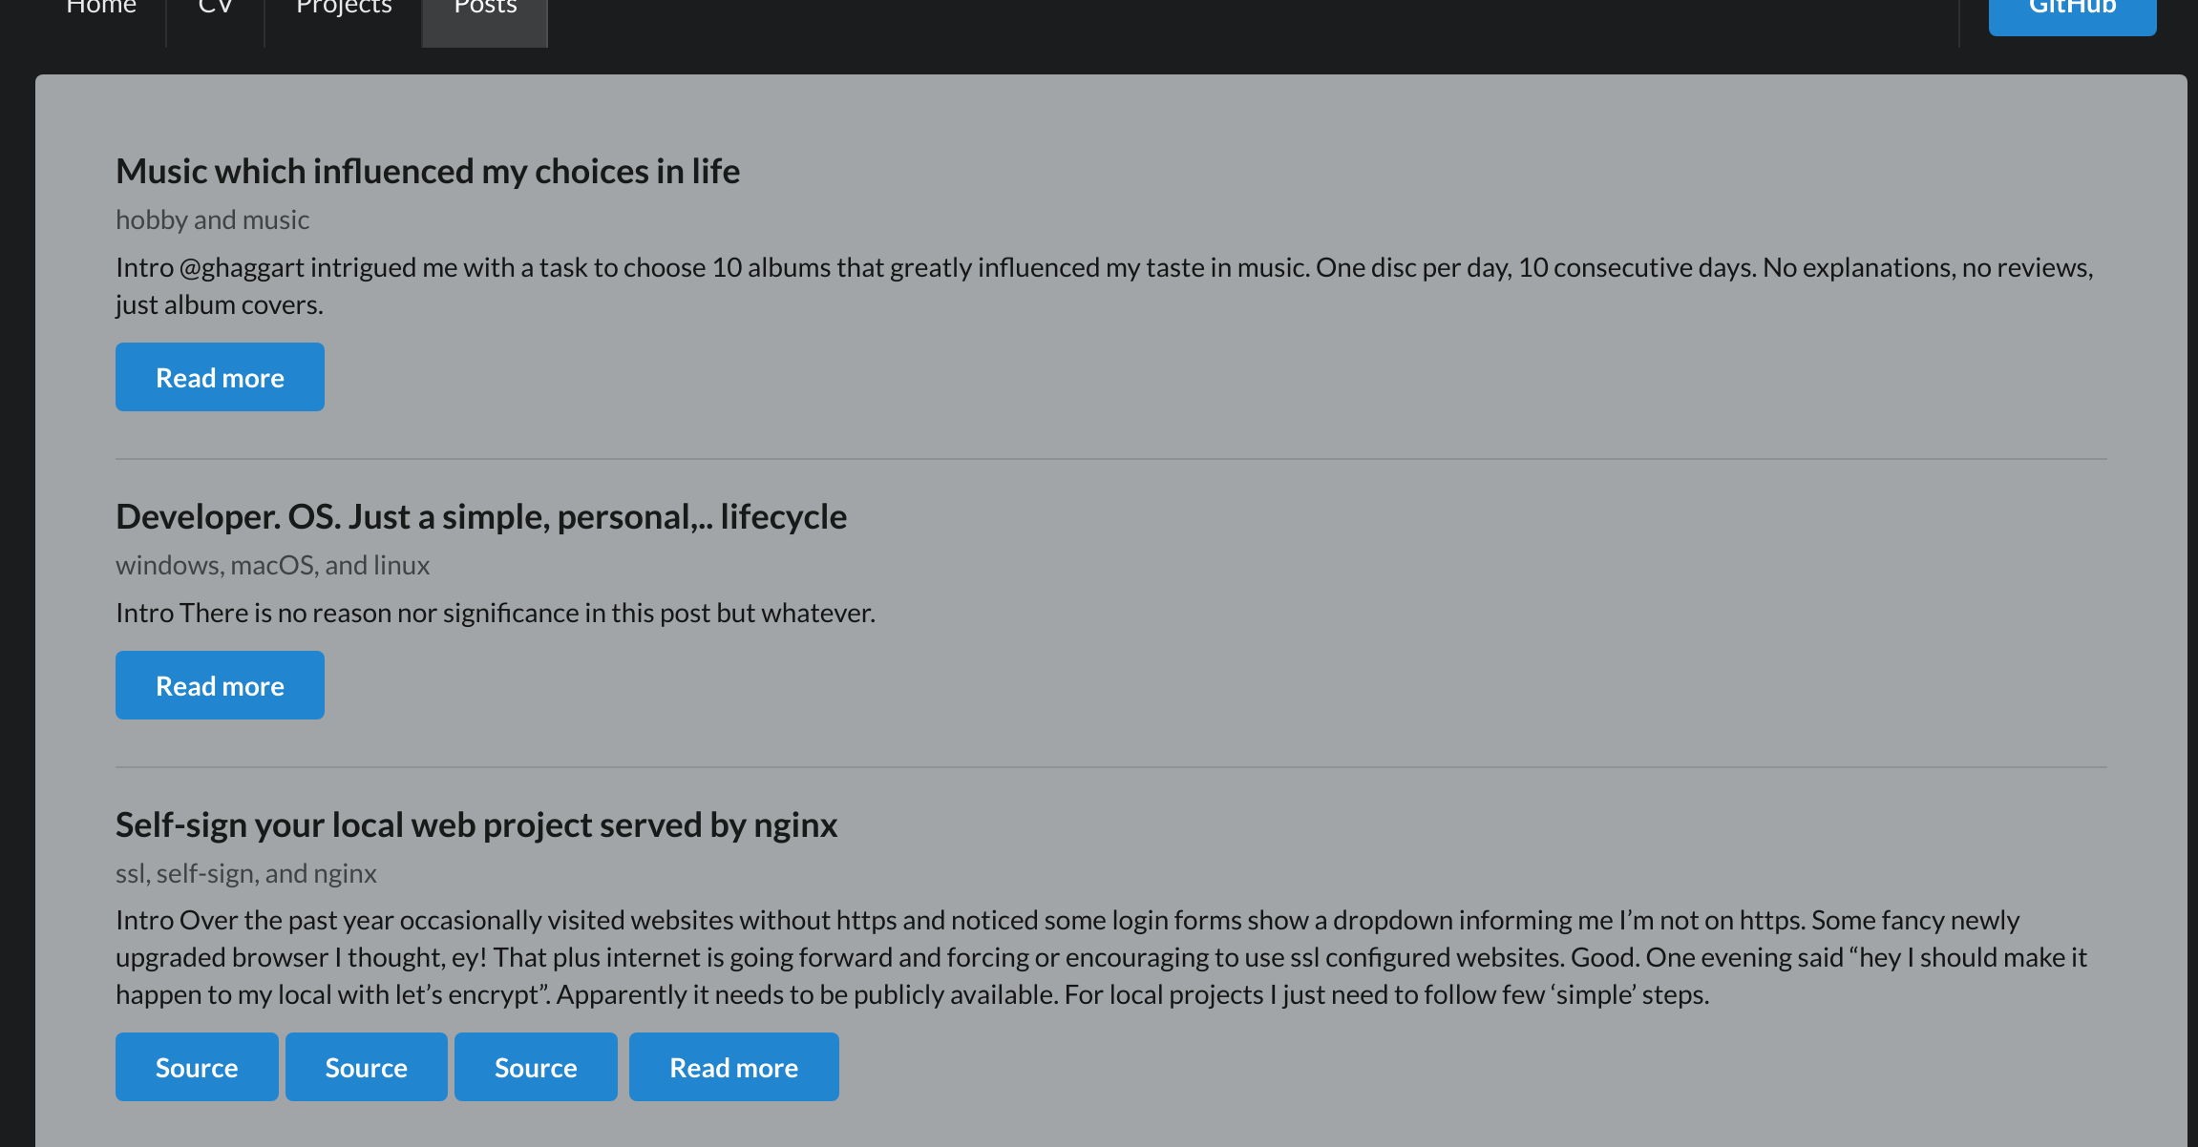2198x1147 pixels.
Task: Read more of the music albums post
Action: (220, 377)
